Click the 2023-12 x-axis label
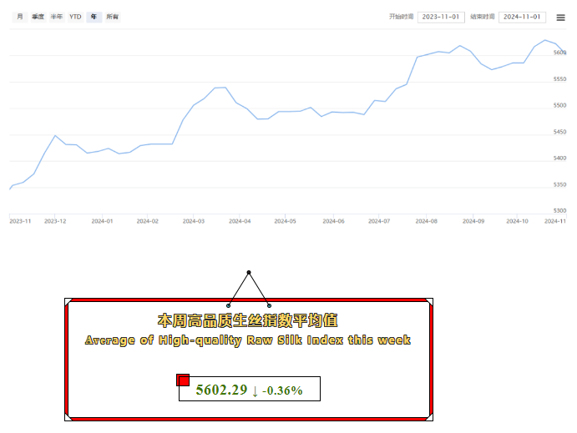The width and height of the screenshot is (577, 433). (x=55, y=221)
